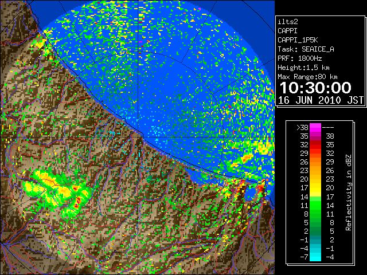Image resolution: width=367 pixels, height=275 pixels.
Task: Pick the cyan band at the legend's lowest value
Action: coord(315,257)
